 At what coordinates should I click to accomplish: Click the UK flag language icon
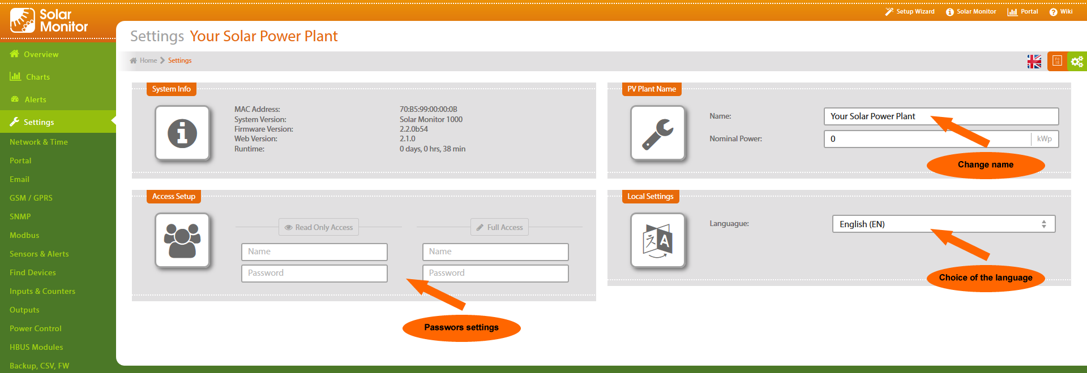(x=1034, y=62)
